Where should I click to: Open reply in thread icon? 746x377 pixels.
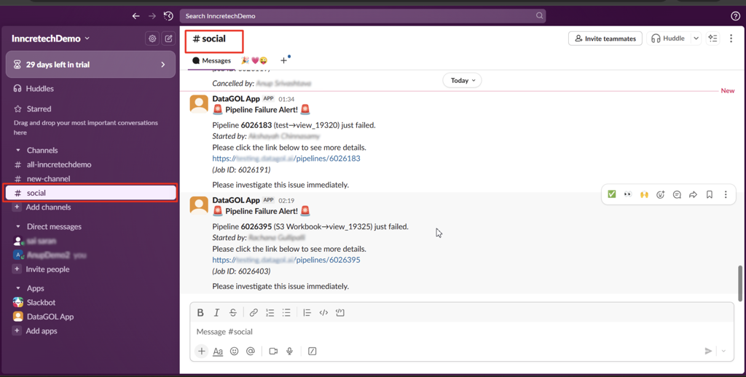click(677, 195)
